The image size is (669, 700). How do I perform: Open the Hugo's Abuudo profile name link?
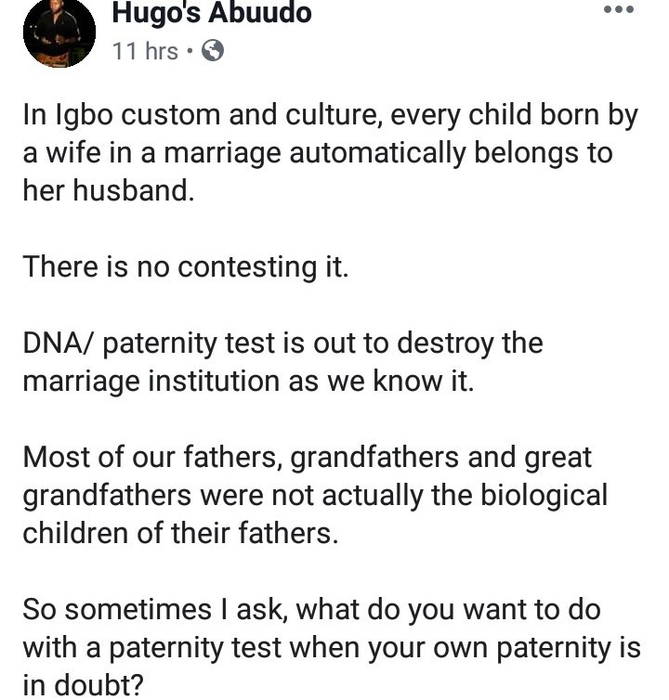coord(212,13)
